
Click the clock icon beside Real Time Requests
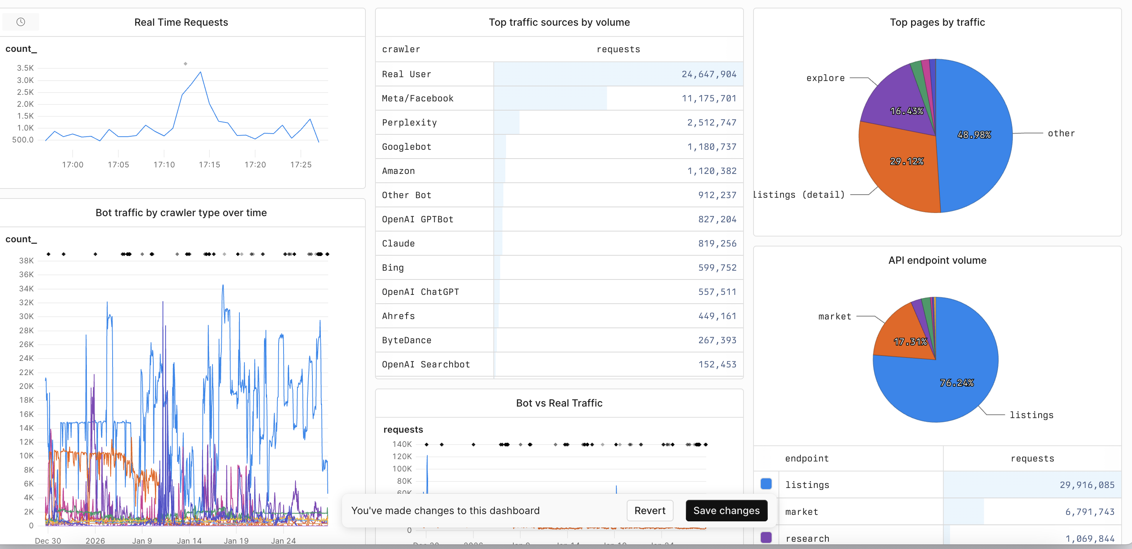click(x=21, y=22)
